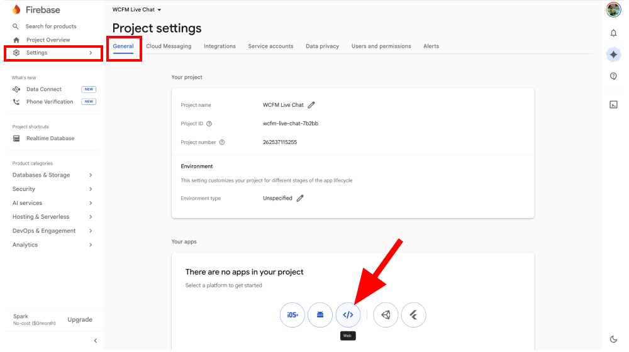Edit the Environment type pencil icon
Image resolution: width=629 pixels, height=352 pixels.
[300, 198]
